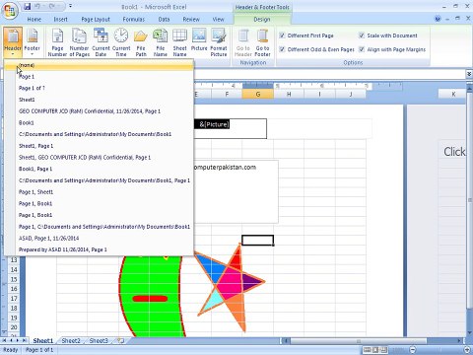Toggle Different Odd & Even Pages checkbox
This screenshot has height=355, width=473.
point(282,49)
